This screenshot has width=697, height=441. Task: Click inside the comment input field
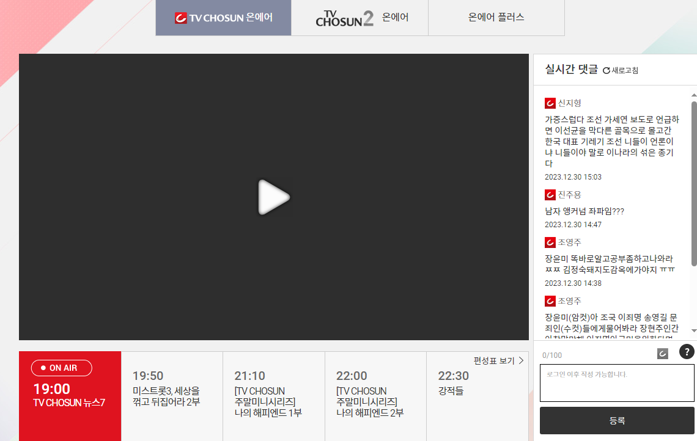616,383
